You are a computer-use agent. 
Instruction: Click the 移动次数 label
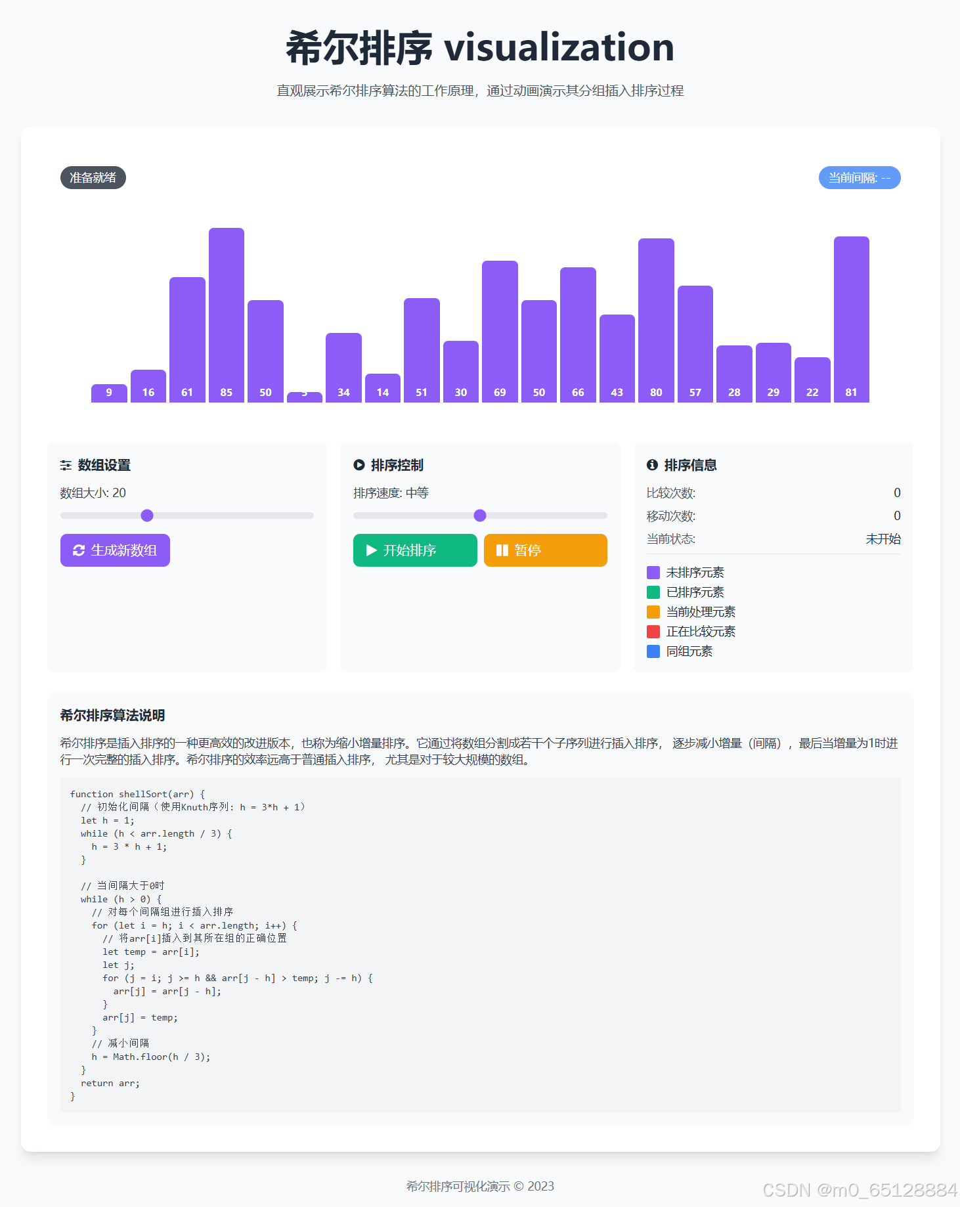coord(671,516)
